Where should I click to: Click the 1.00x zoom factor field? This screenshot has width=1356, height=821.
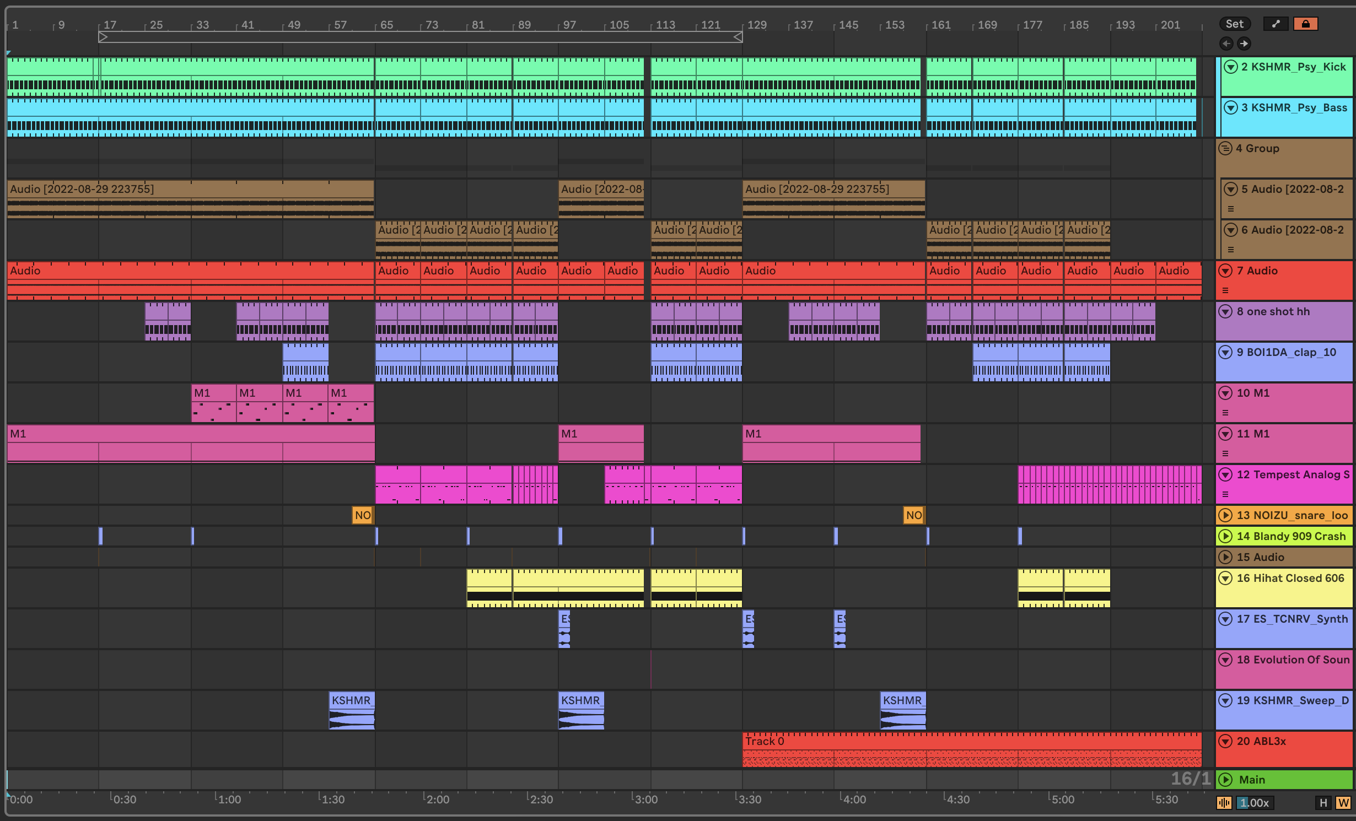1255,803
